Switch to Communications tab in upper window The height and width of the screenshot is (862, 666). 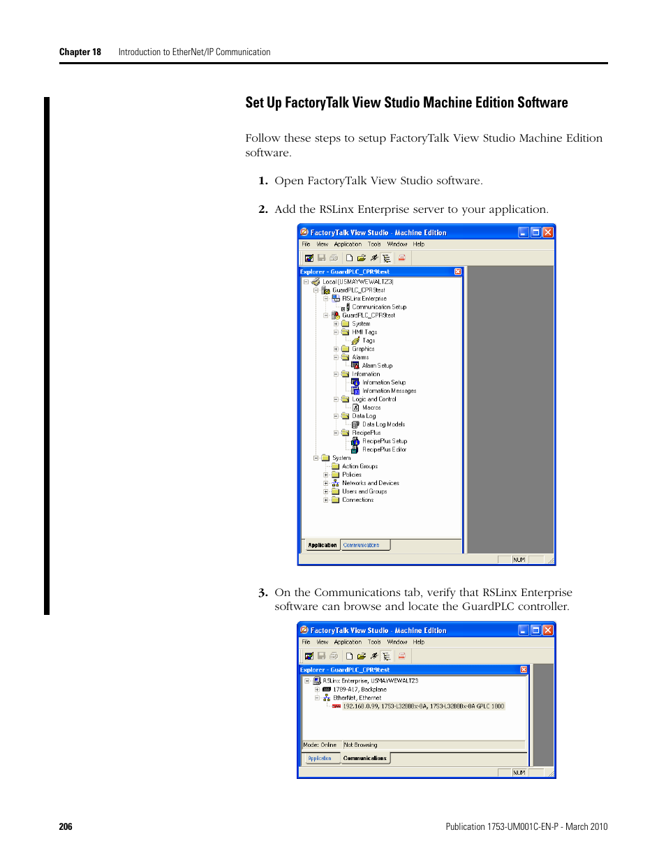point(365,545)
